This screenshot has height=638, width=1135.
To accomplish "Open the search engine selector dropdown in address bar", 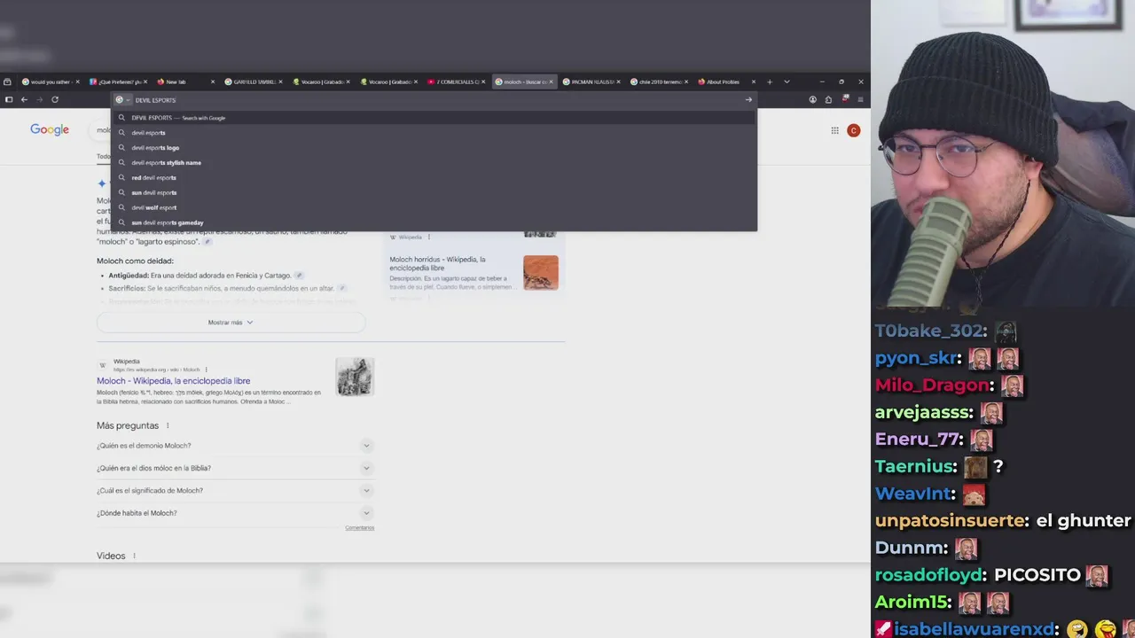I will coord(122,99).
